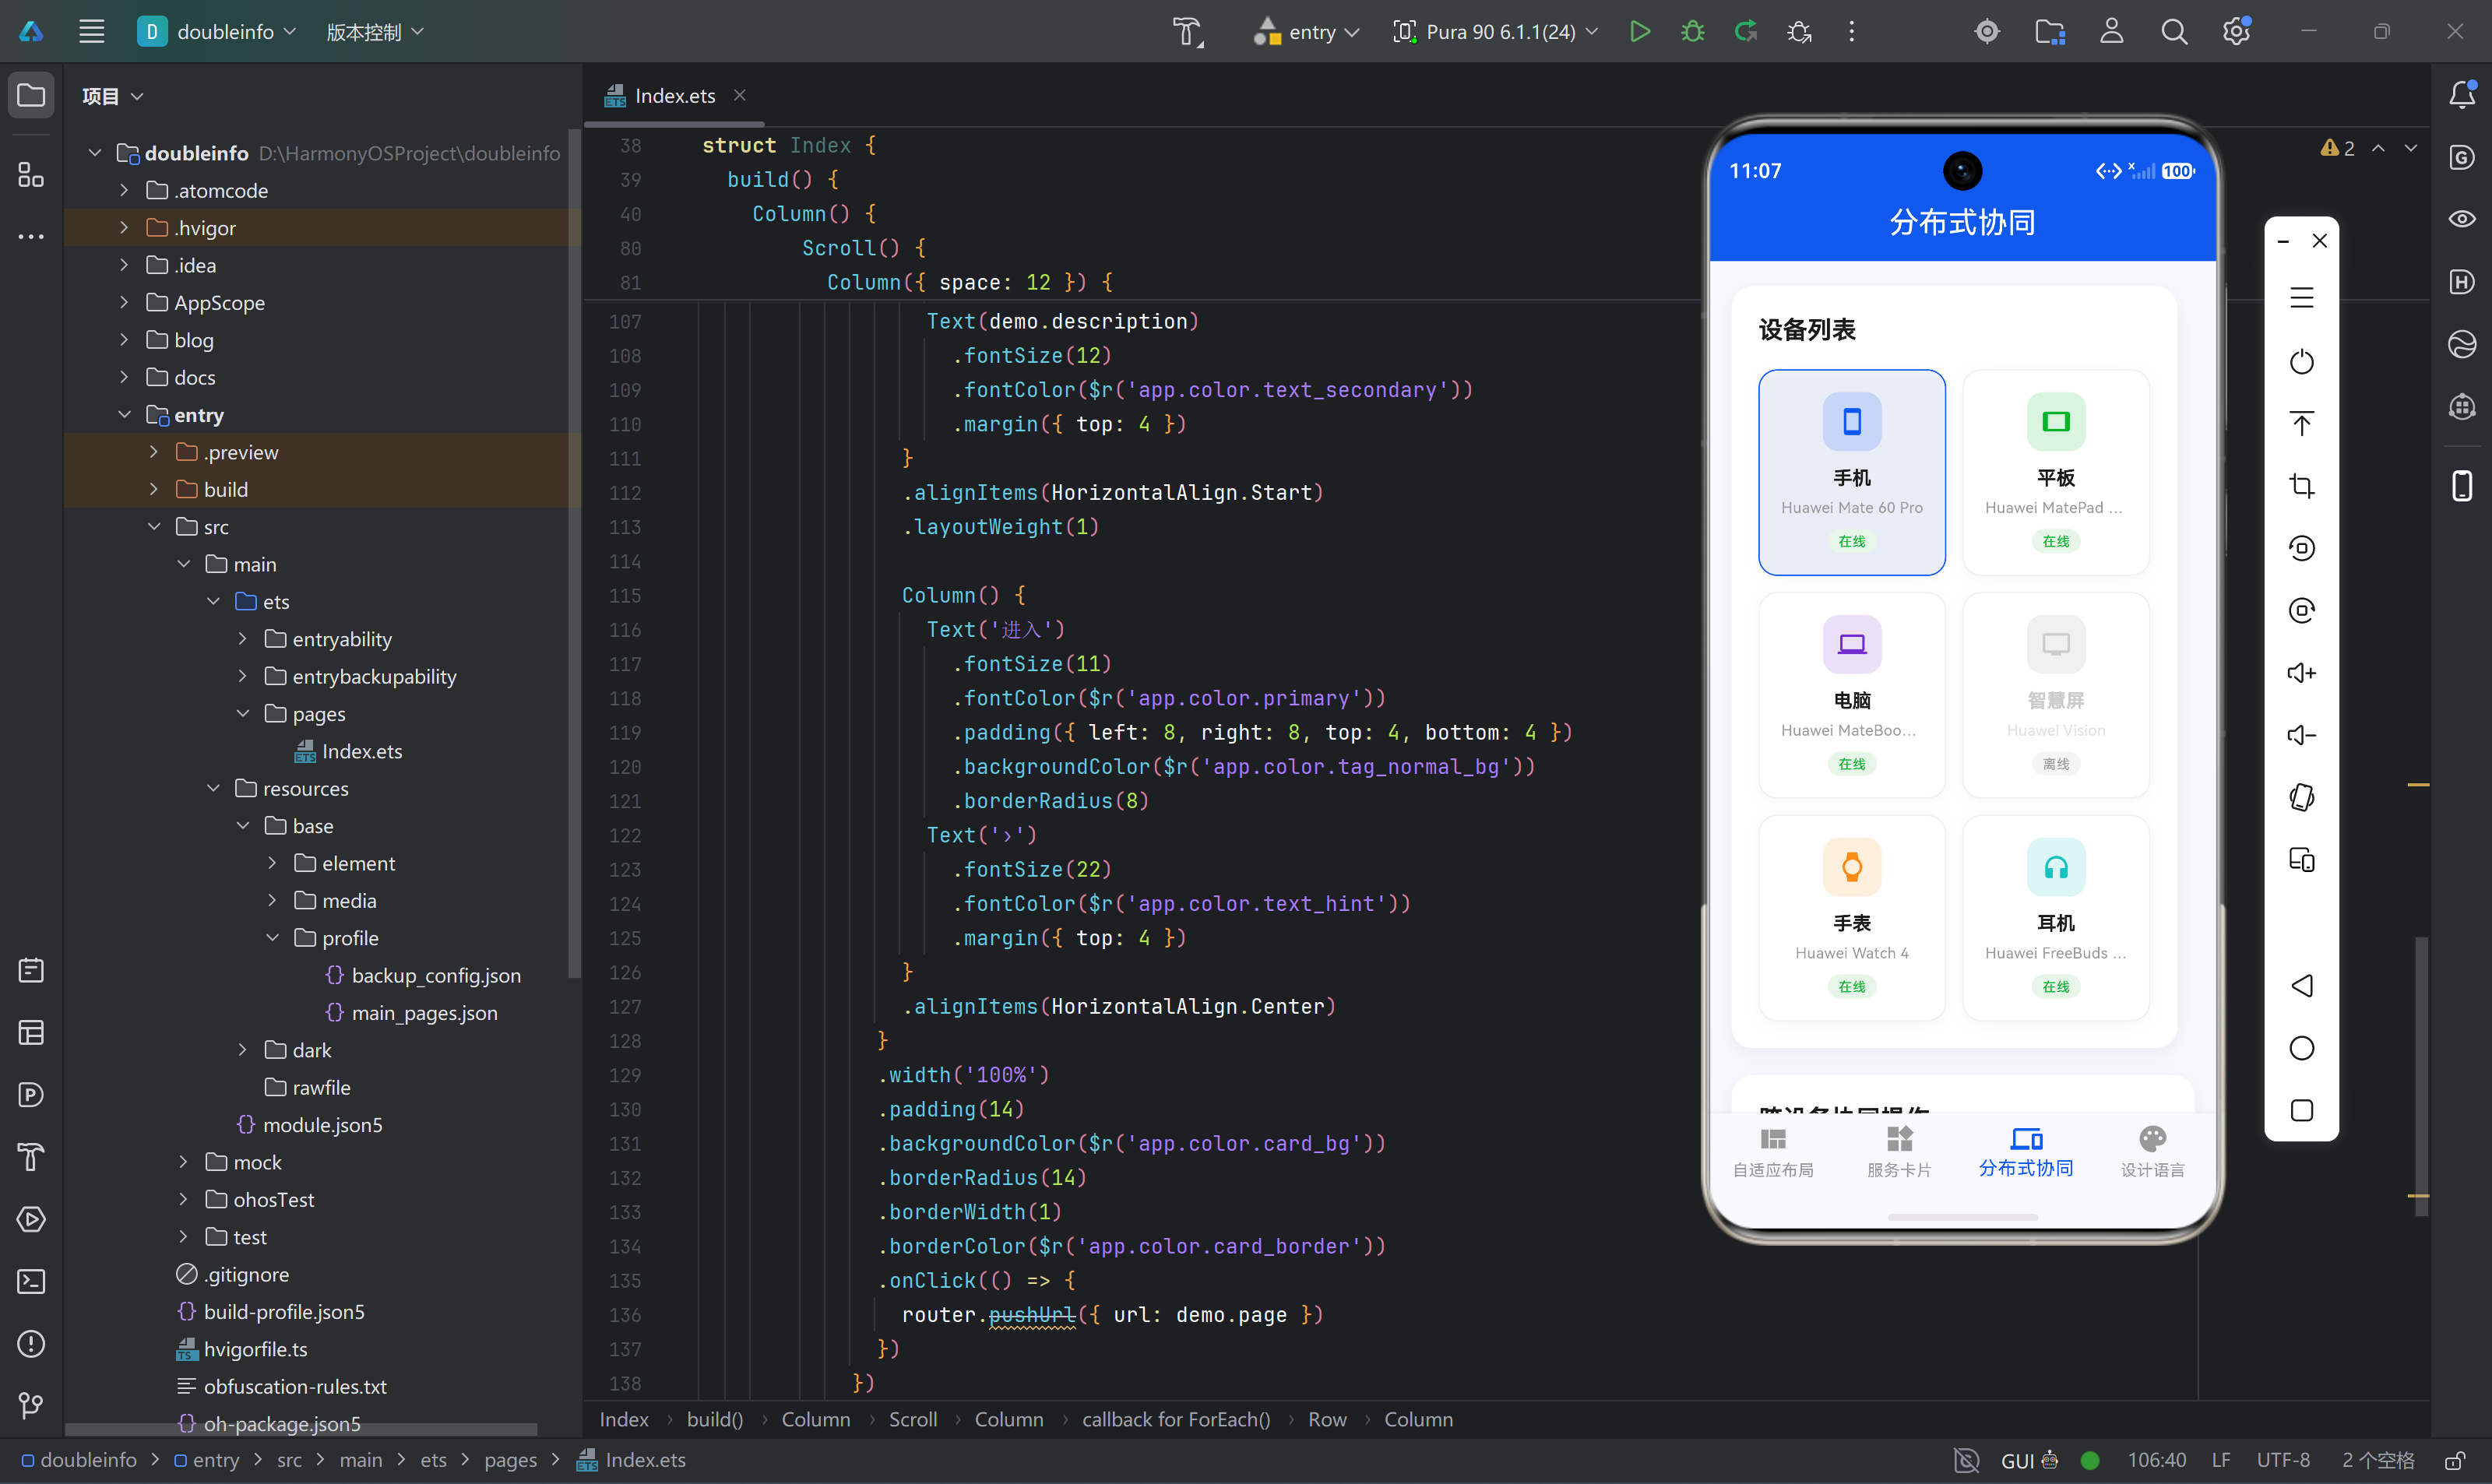Viewport: 2492px width, 1484px height.
Task: Rotate the emulator device screen
Action: click(x=2301, y=797)
